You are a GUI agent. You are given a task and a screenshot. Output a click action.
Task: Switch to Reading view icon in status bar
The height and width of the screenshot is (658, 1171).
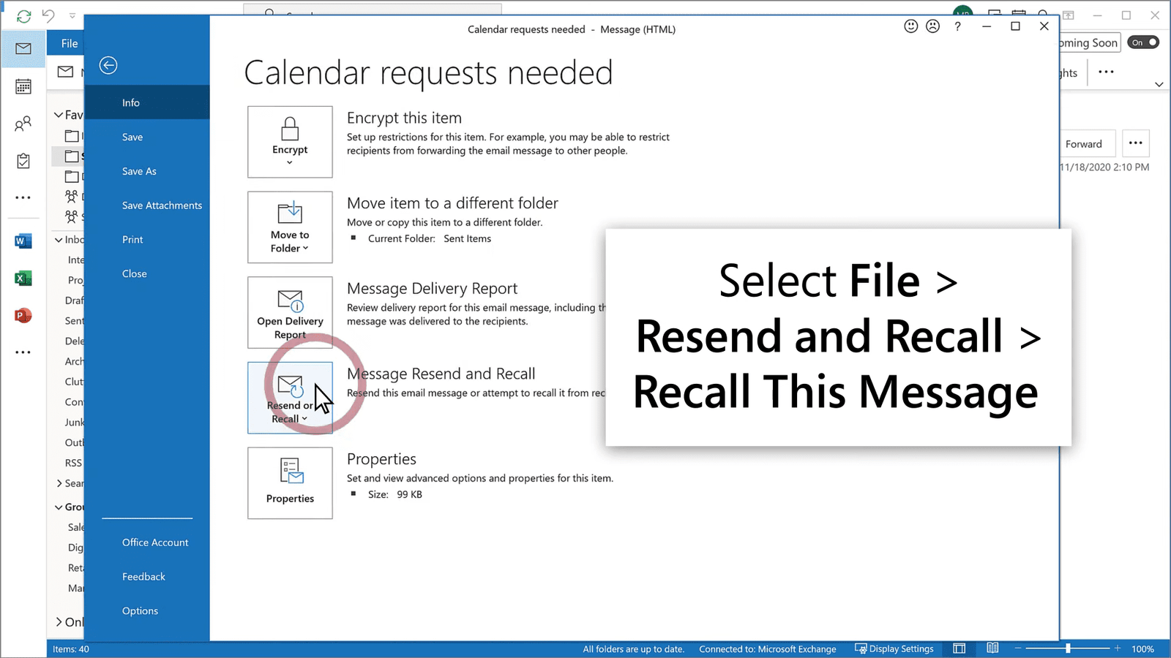point(992,648)
